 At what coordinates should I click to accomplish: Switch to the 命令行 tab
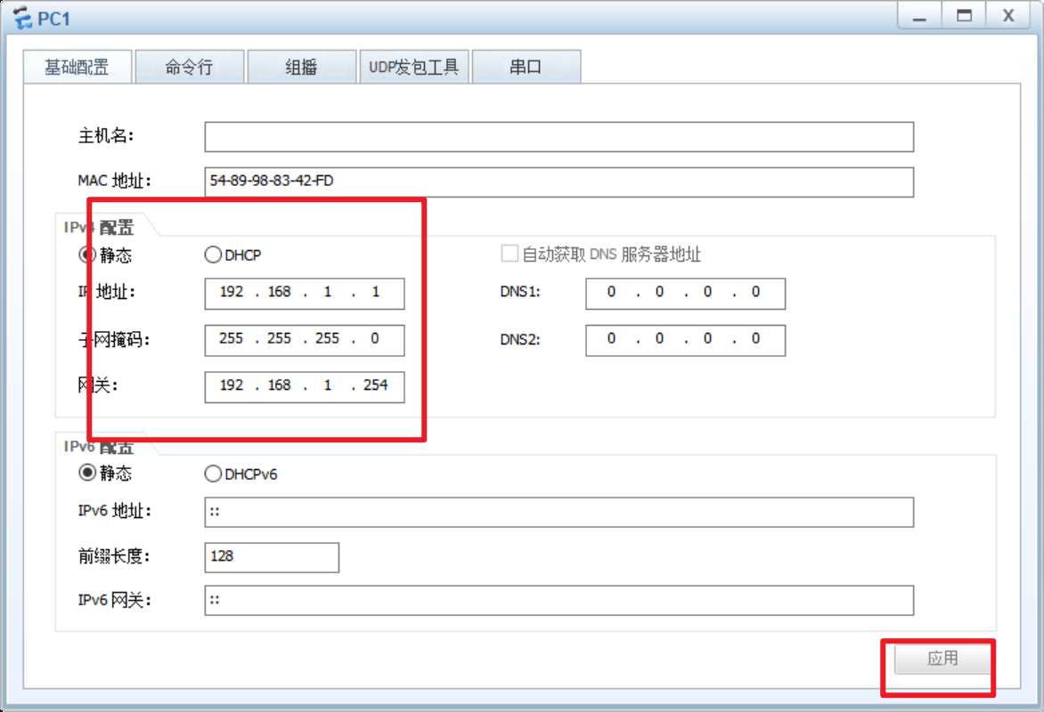pyautogui.click(x=189, y=68)
